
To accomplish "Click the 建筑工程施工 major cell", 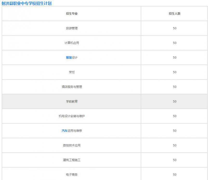I will (x=72, y=160).
